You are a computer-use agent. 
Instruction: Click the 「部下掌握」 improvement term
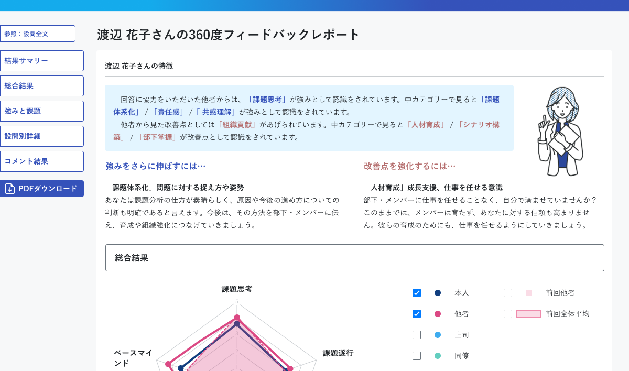tap(157, 137)
